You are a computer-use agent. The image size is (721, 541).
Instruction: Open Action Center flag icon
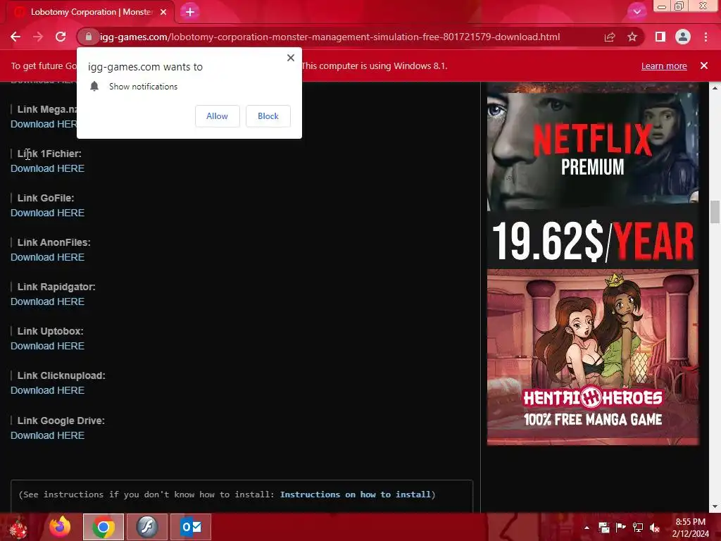tap(620, 528)
